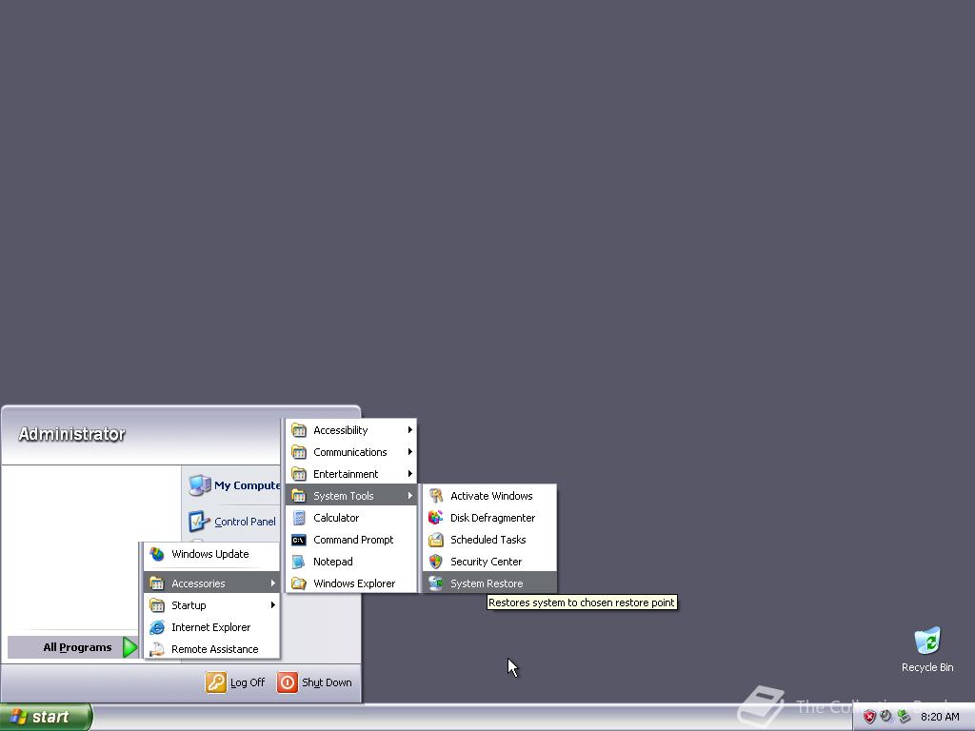Launch Calculator from Accessories menu

click(x=351, y=517)
